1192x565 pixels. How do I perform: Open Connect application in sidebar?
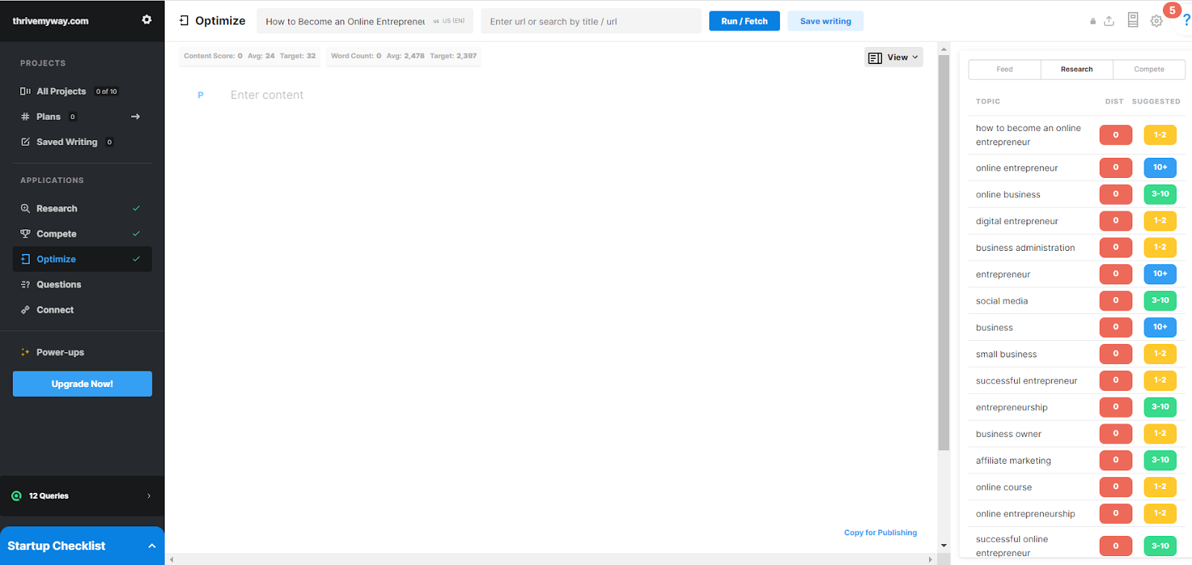[54, 310]
